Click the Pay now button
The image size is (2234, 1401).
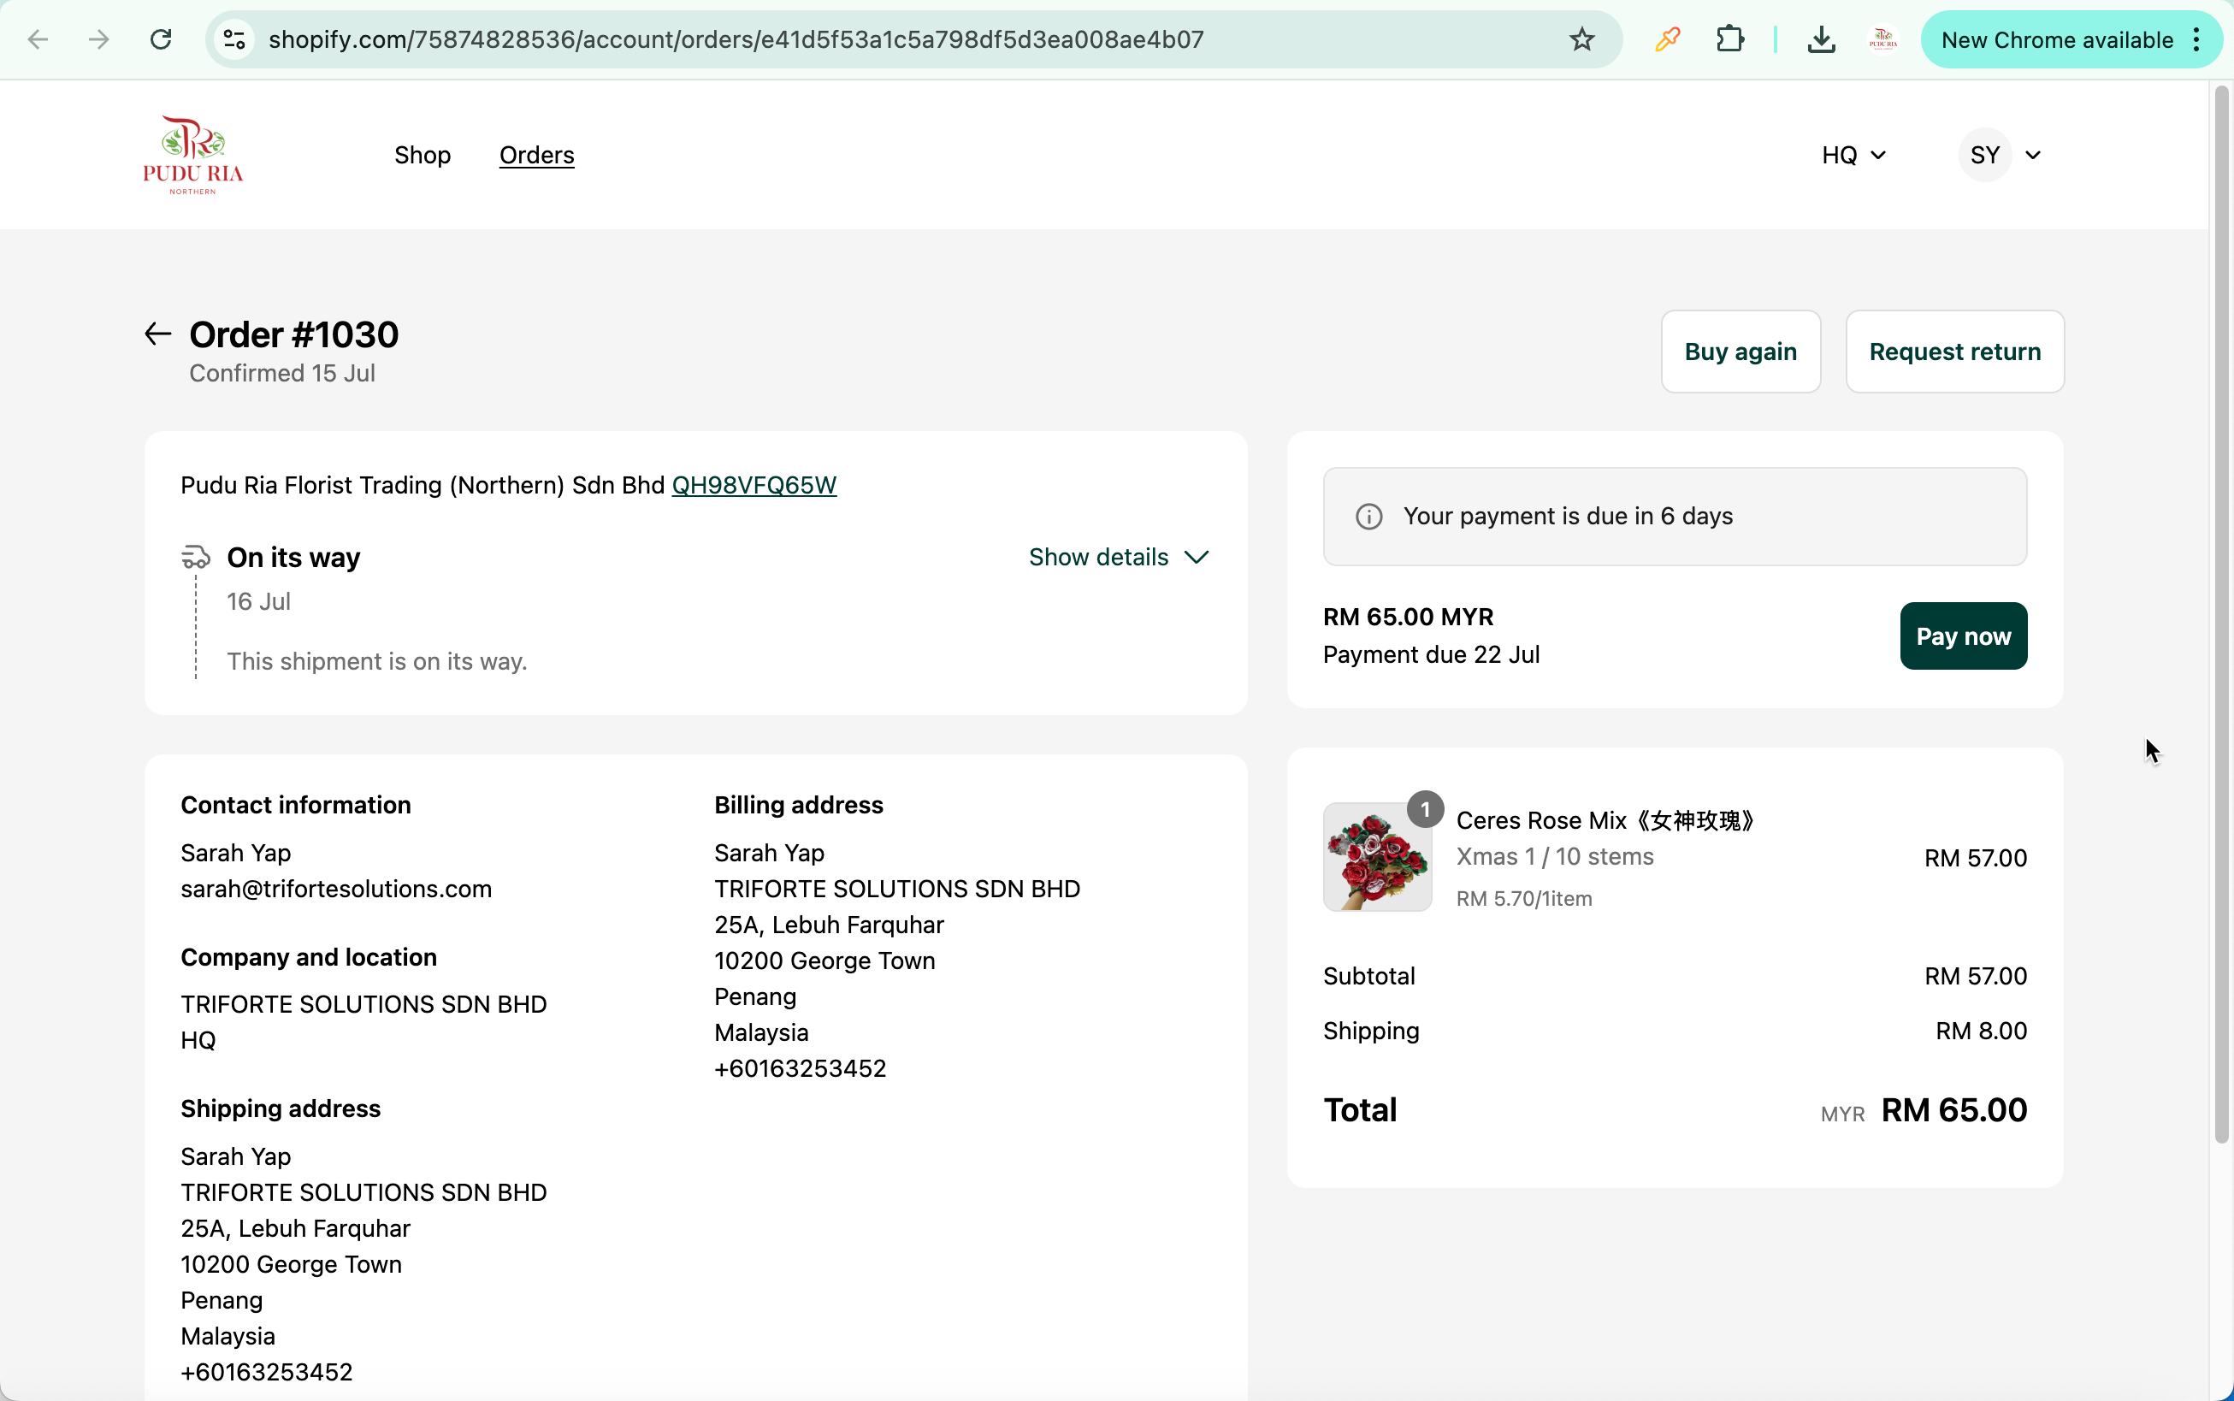click(x=1963, y=636)
